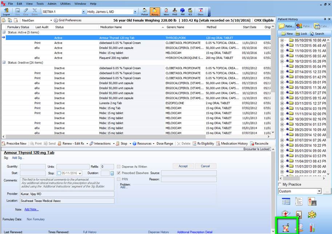Collapse the Status: Active group

(4, 32)
